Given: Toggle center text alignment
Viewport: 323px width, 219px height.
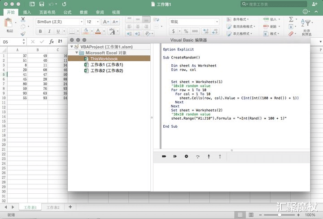Looking at the screenshot, I should click(138, 27).
